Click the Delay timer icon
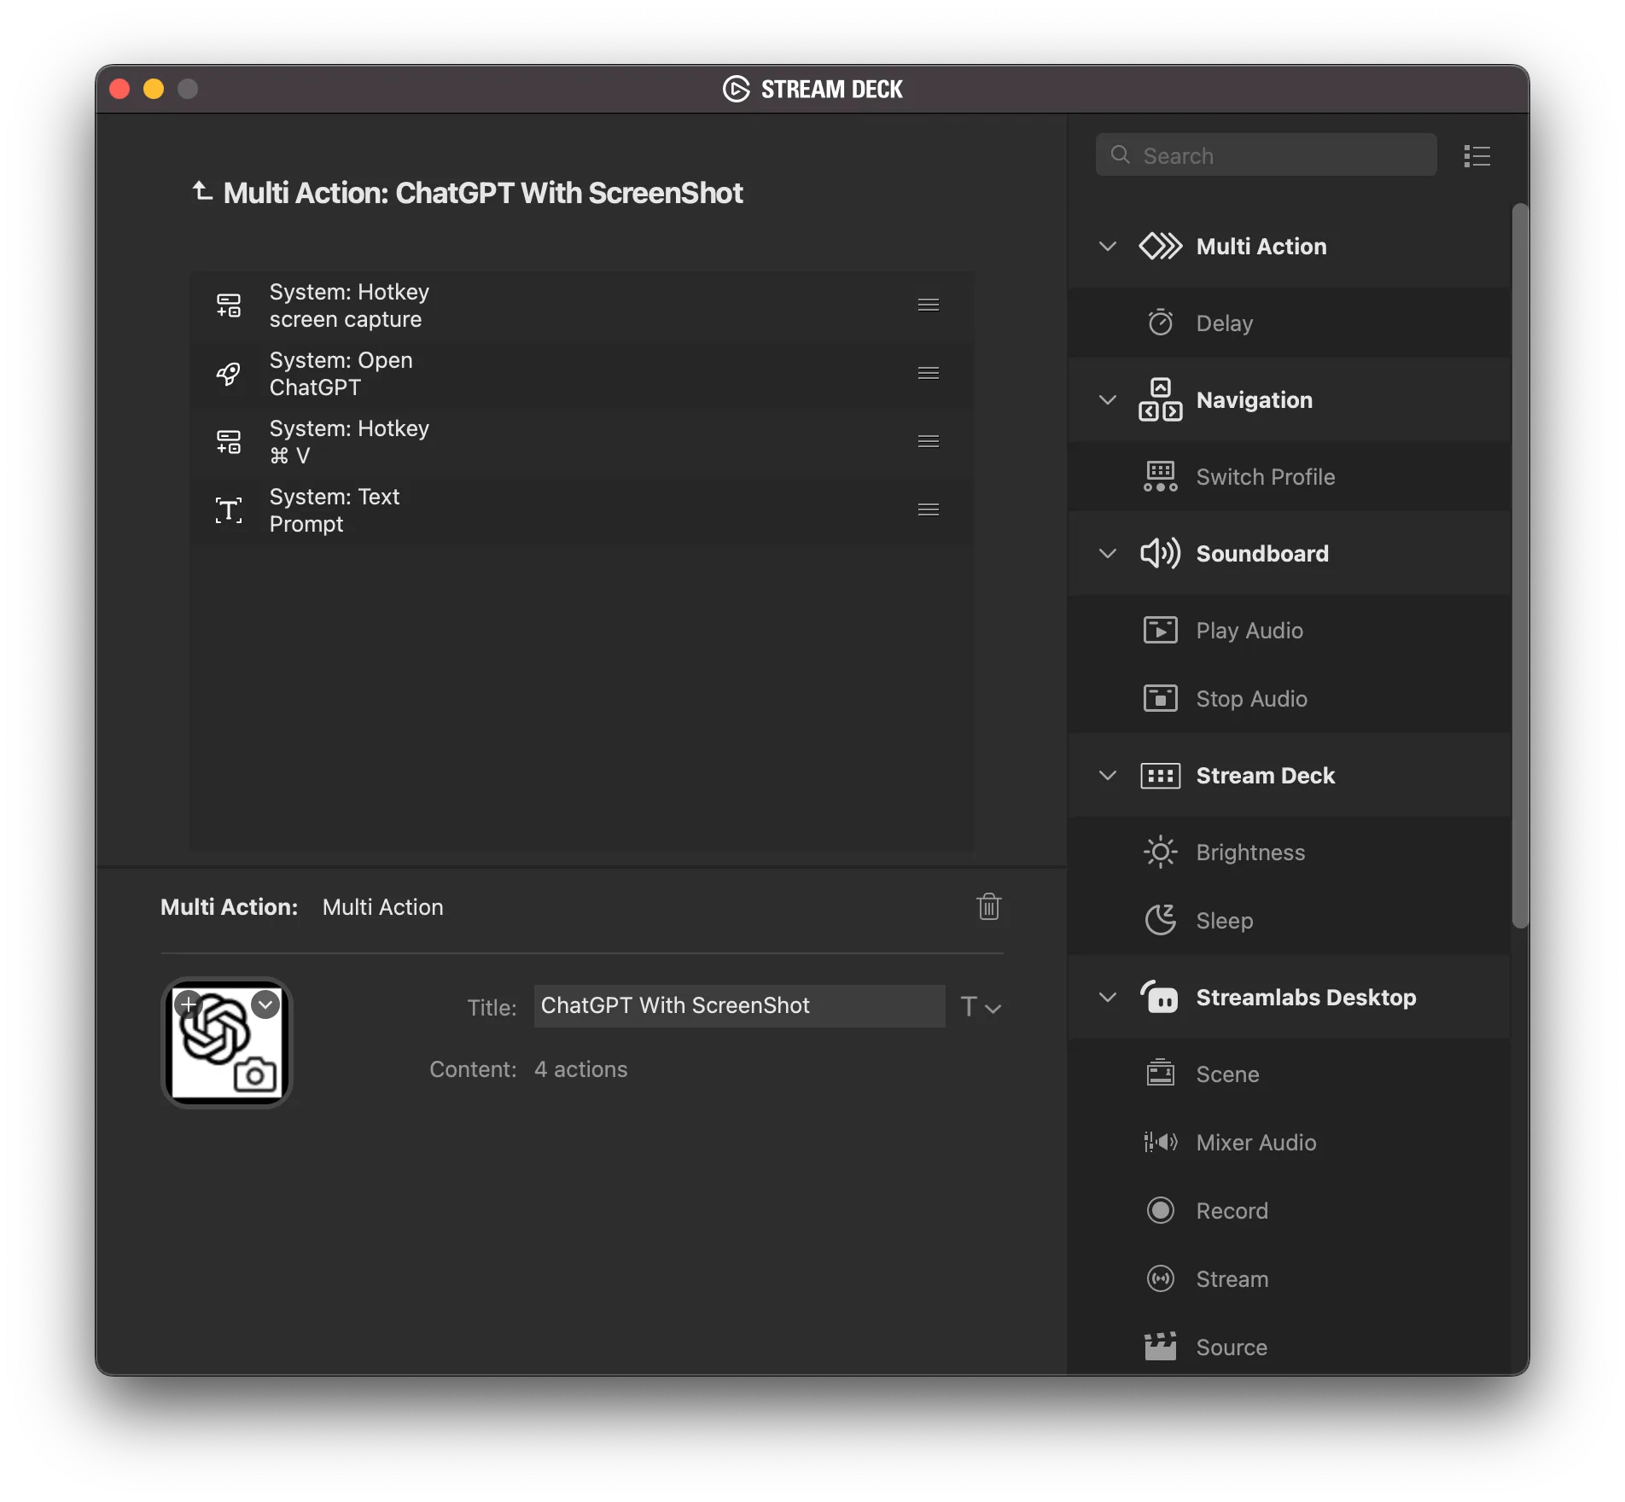Image resolution: width=1625 pixels, height=1502 pixels. click(1161, 323)
